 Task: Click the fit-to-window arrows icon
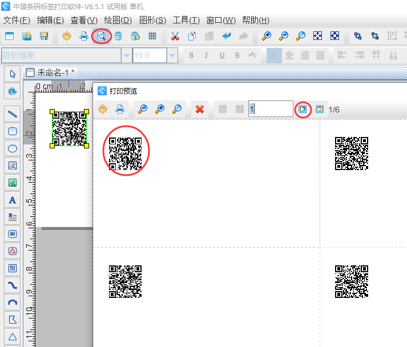pos(318,36)
